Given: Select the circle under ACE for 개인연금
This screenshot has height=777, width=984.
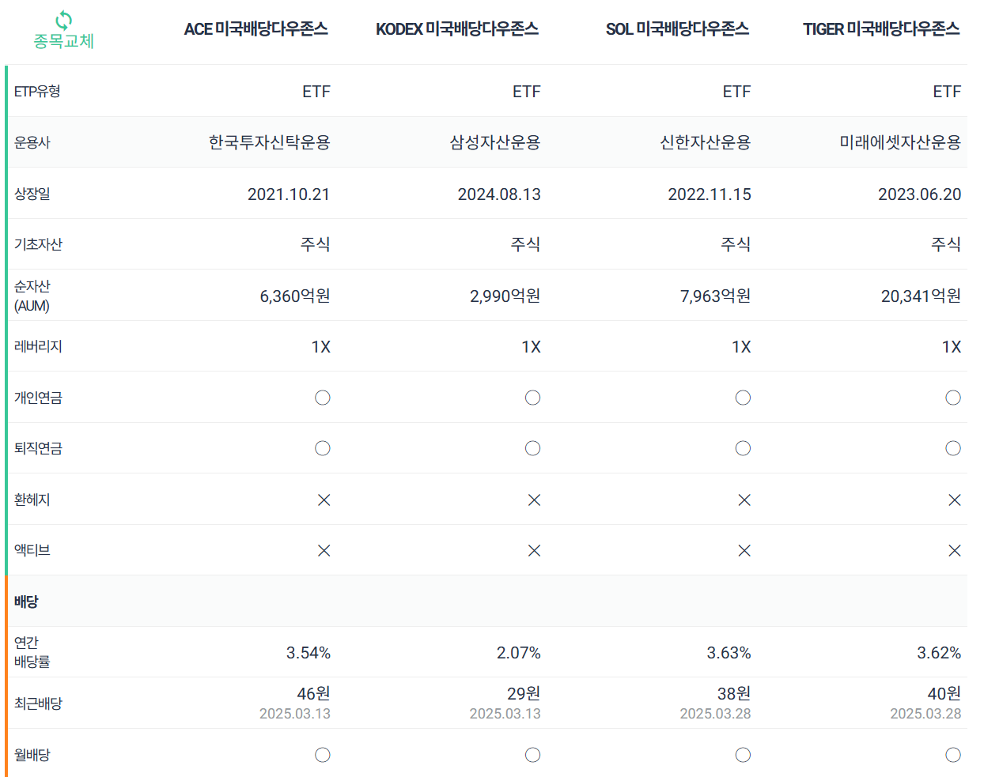Looking at the screenshot, I should pos(322,398).
